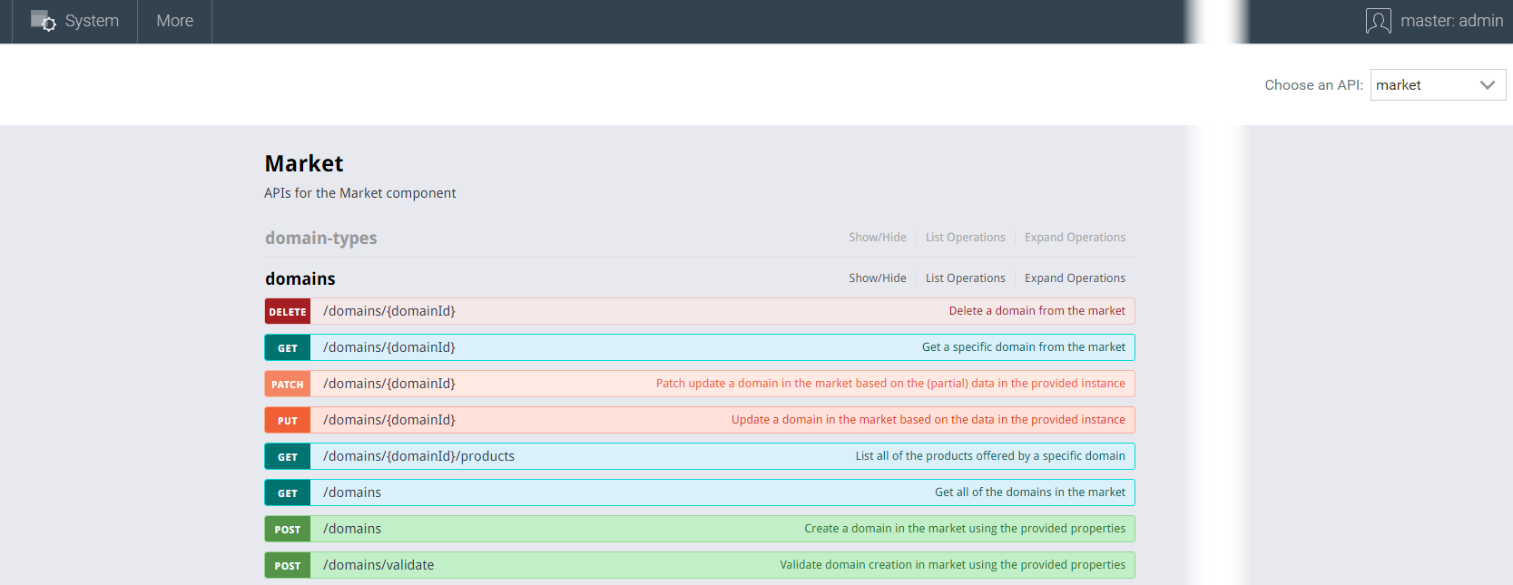Viewport: 1513px width, 585px height.
Task: Expand Operations for domain-types section
Action: 1075,238
